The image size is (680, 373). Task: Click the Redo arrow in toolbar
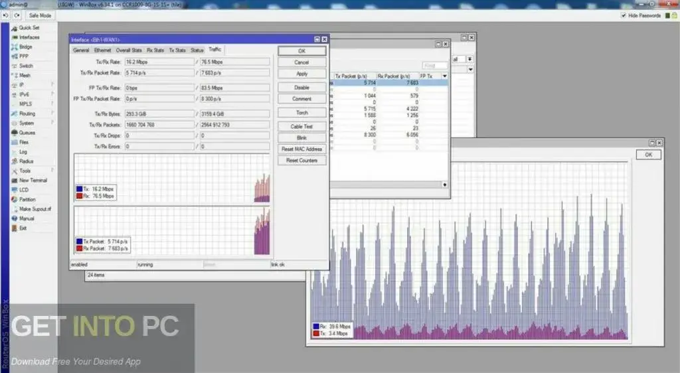(16, 15)
